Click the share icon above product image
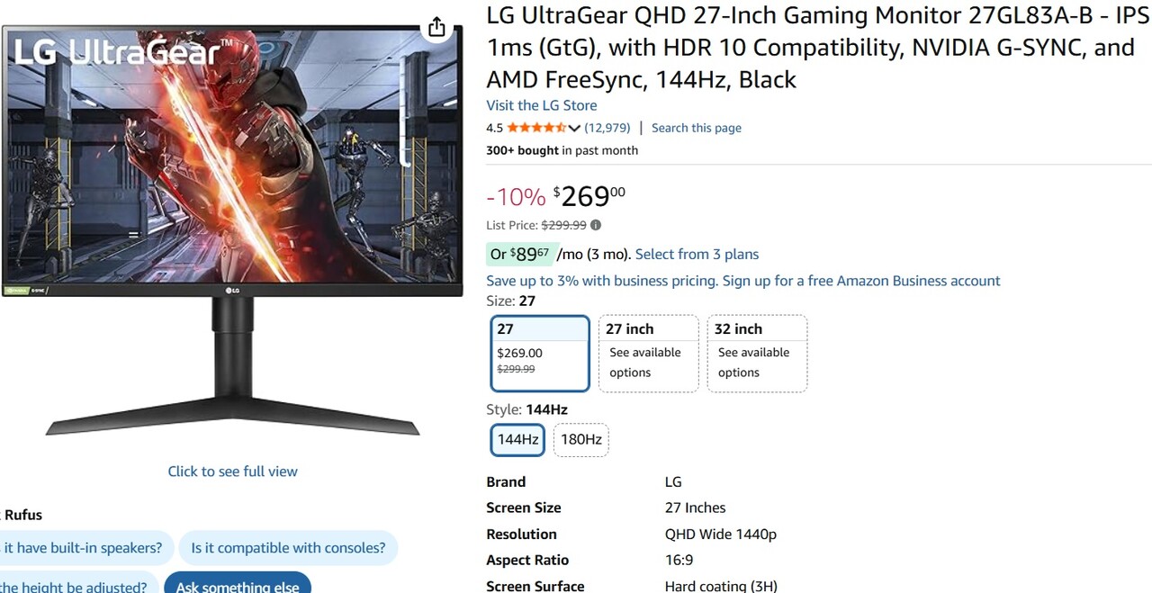The image size is (1152, 593). point(436,27)
